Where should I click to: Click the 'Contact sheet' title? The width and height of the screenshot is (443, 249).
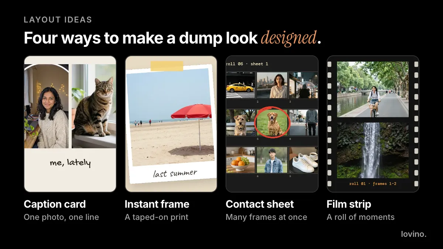[260, 204]
